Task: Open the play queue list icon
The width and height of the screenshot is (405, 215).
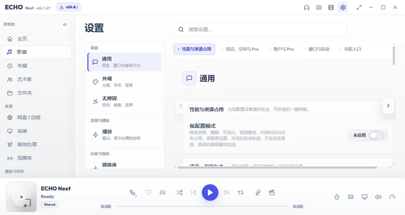Action: (x=163, y=193)
